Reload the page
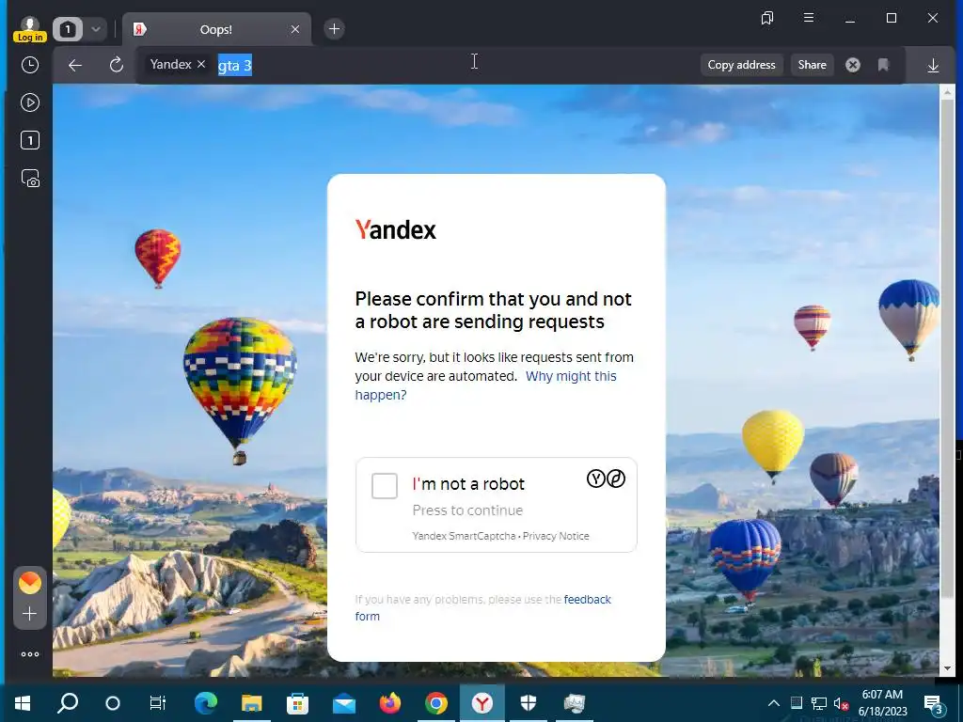The height and width of the screenshot is (722, 963). pyautogui.click(x=116, y=65)
